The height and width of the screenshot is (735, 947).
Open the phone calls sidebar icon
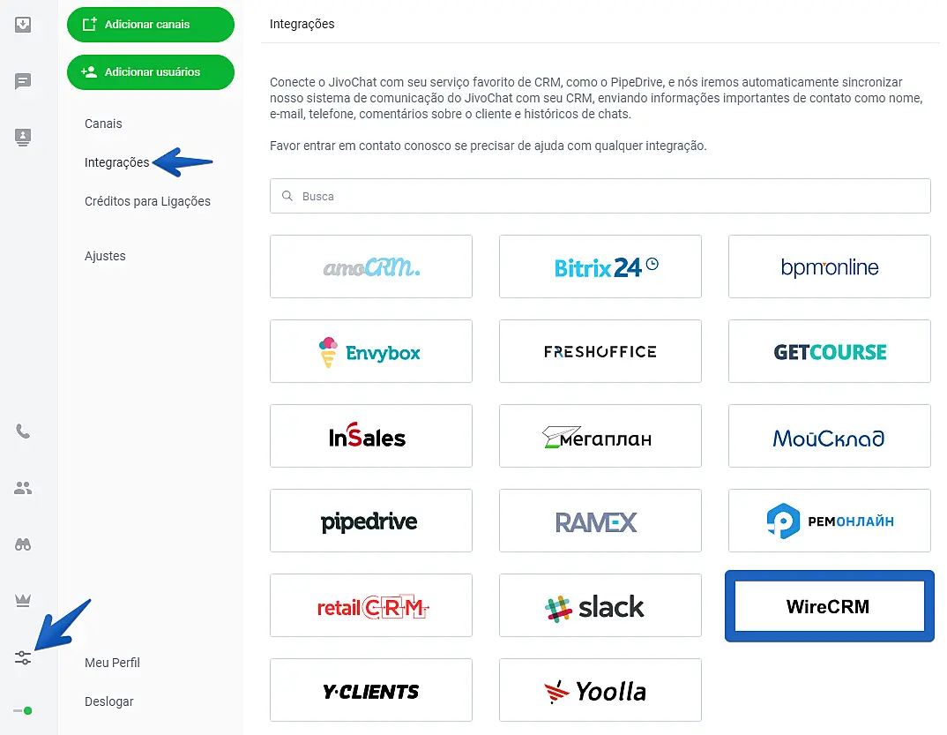pyautogui.click(x=23, y=431)
